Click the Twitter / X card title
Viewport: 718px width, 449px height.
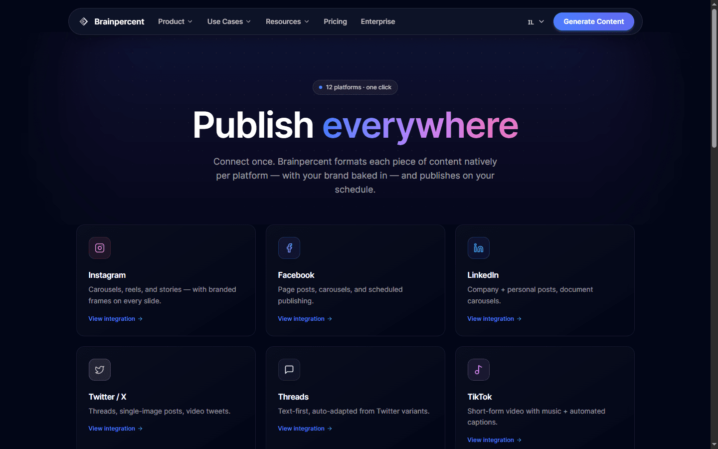pyautogui.click(x=108, y=397)
